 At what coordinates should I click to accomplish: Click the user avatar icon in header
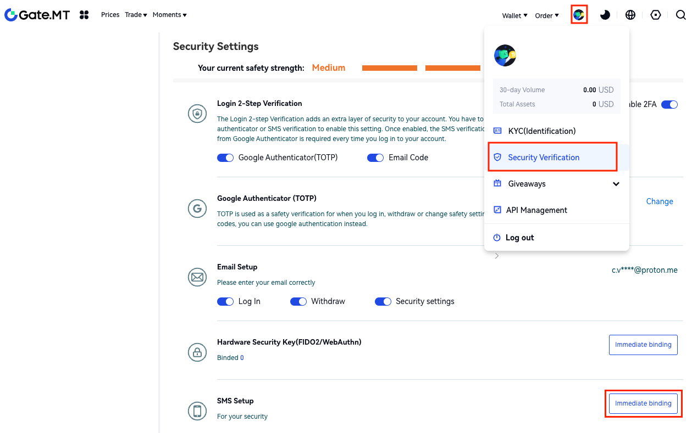(579, 15)
